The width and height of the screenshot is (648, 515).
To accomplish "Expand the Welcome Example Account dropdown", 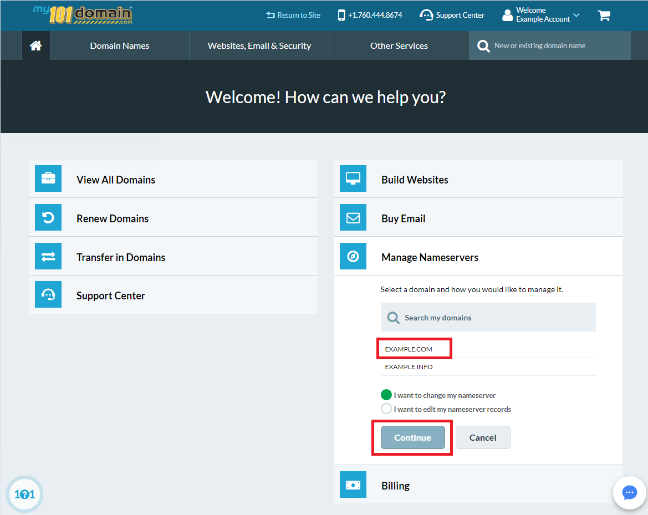I will pyautogui.click(x=542, y=15).
